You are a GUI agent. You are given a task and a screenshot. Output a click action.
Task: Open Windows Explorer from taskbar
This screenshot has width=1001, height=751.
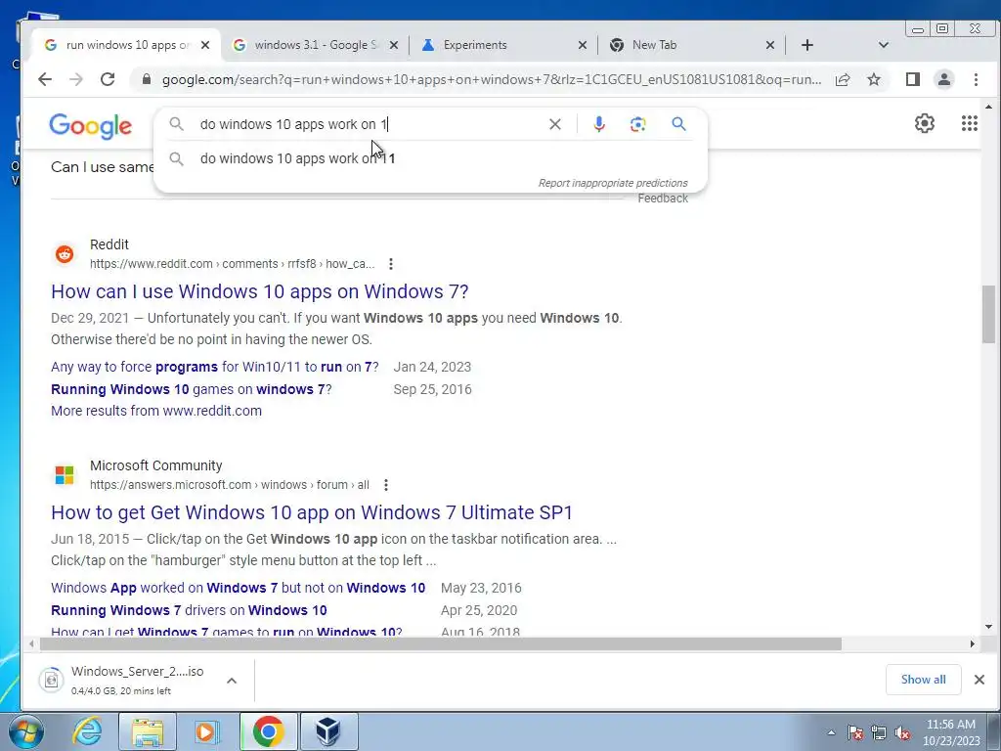[148, 731]
